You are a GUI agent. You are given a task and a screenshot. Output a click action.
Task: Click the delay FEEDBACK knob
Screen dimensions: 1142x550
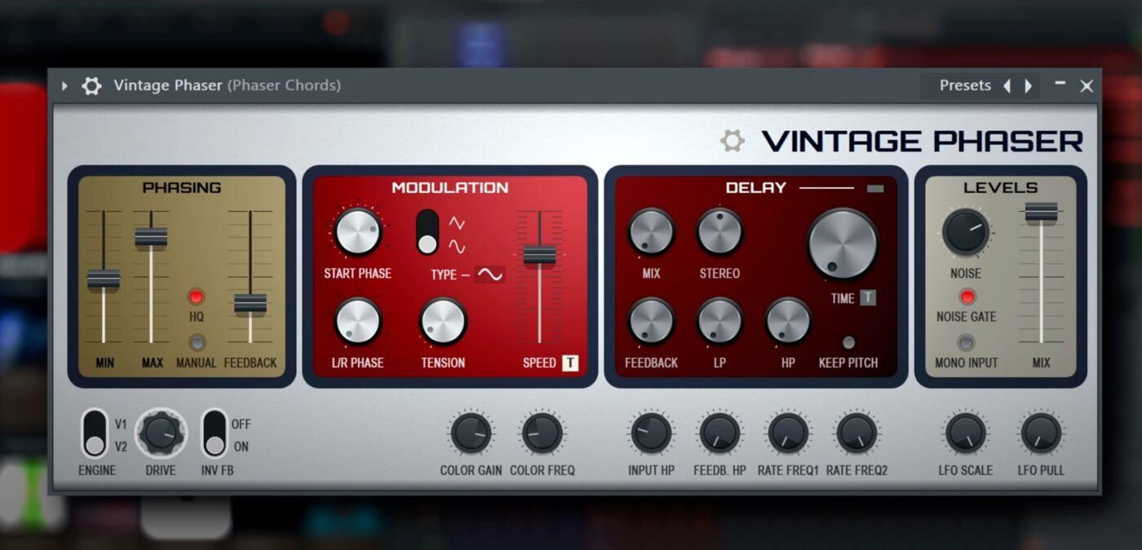tap(651, 321)
